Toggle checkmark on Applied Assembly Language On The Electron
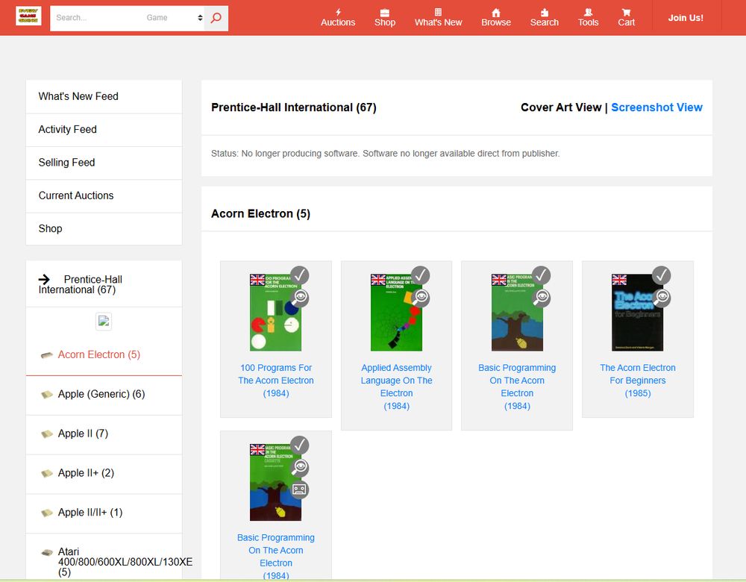Viewport: 746px width, 582px height. pos(421,275)
